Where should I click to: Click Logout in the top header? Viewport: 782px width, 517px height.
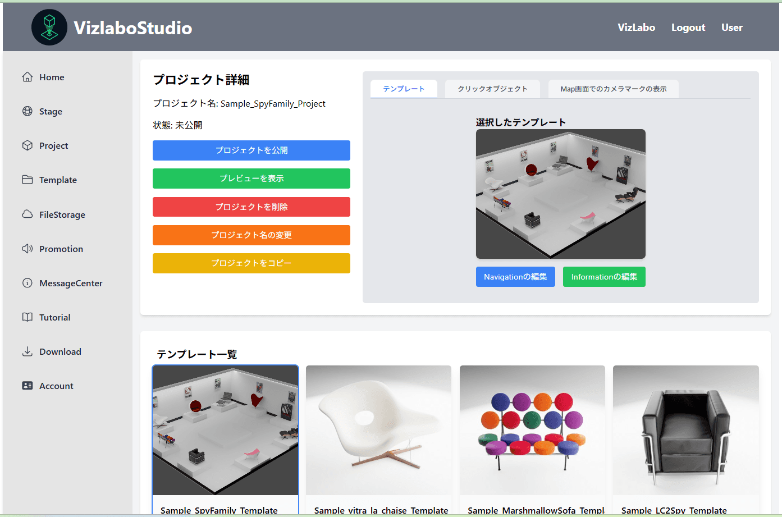click(x=688, y=28)
